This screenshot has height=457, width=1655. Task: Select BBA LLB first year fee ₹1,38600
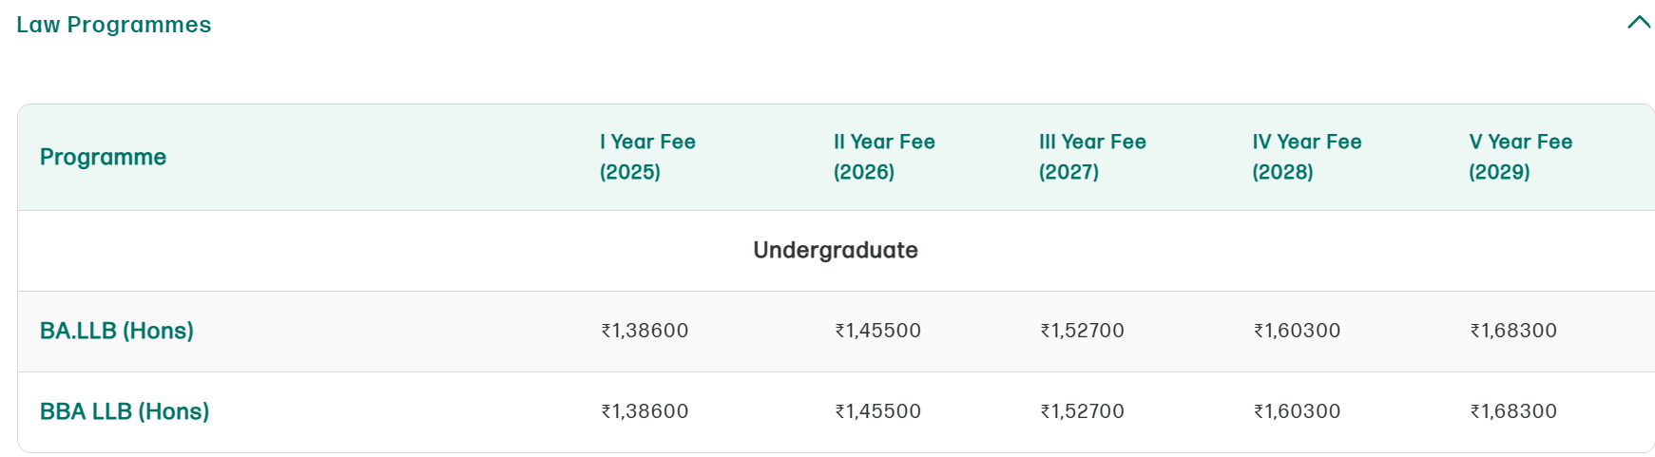[645, 411]
